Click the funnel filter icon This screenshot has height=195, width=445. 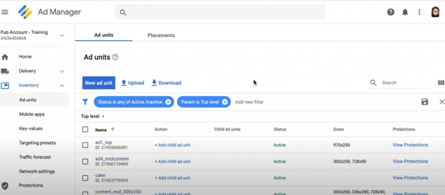tap(85, 102)
